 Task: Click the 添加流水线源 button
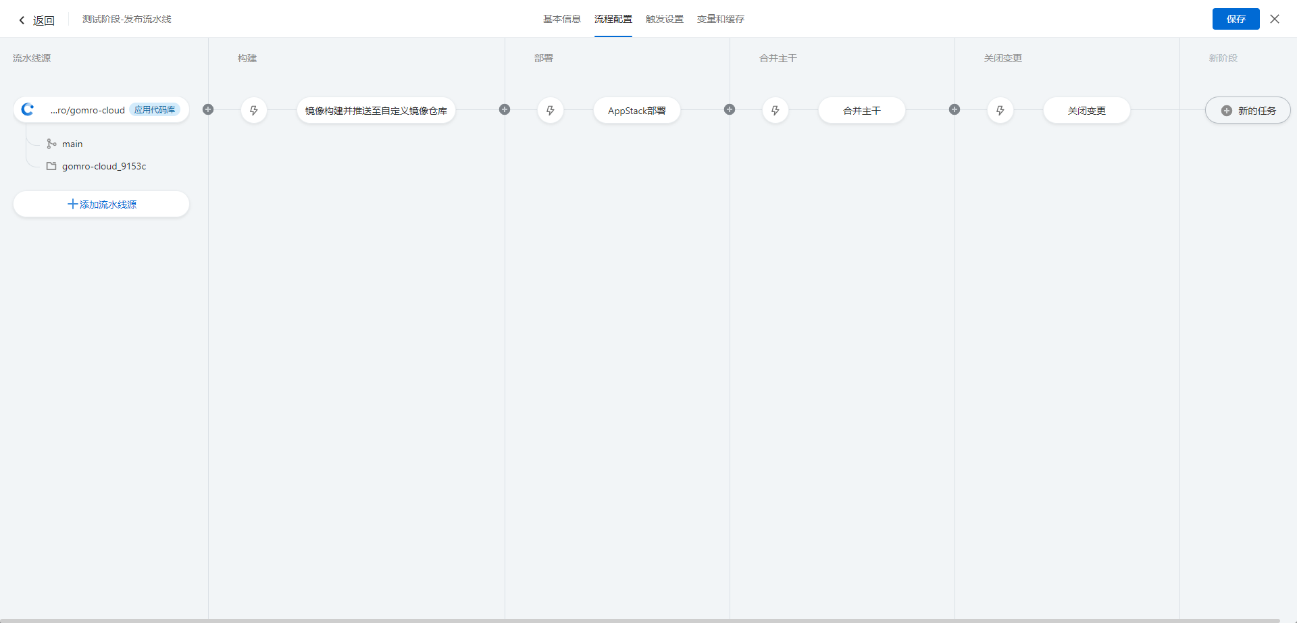point(101,204)
